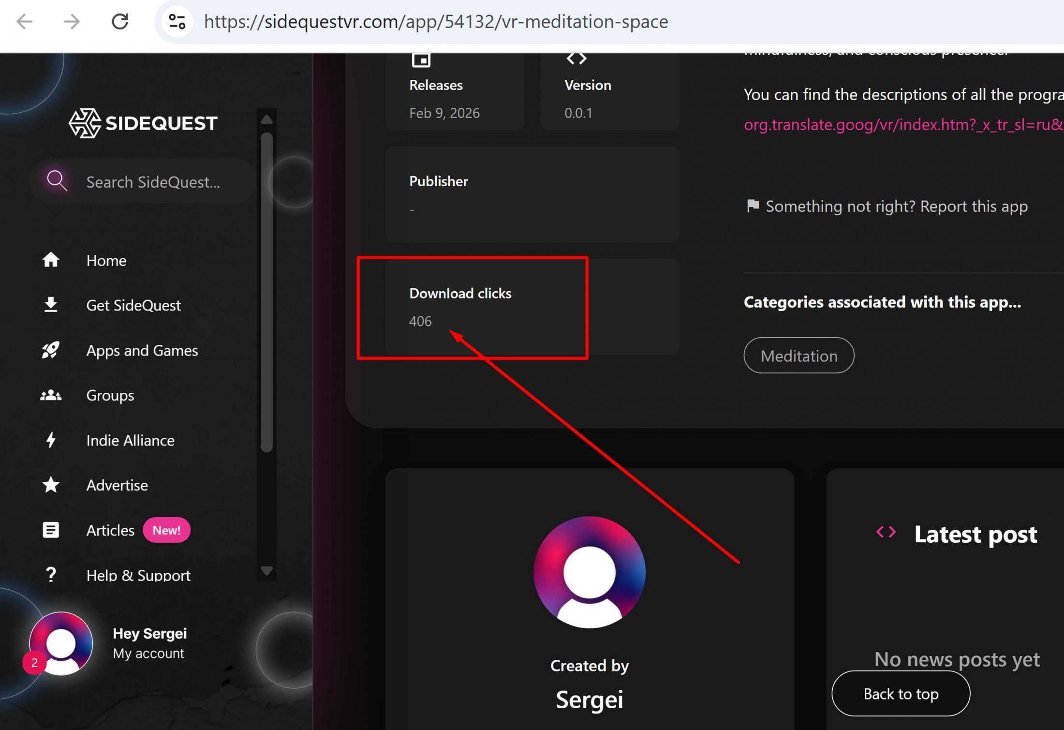Click the Publisher label
The height and width of the screenshot is (730, 1064).
pos(439,181)
